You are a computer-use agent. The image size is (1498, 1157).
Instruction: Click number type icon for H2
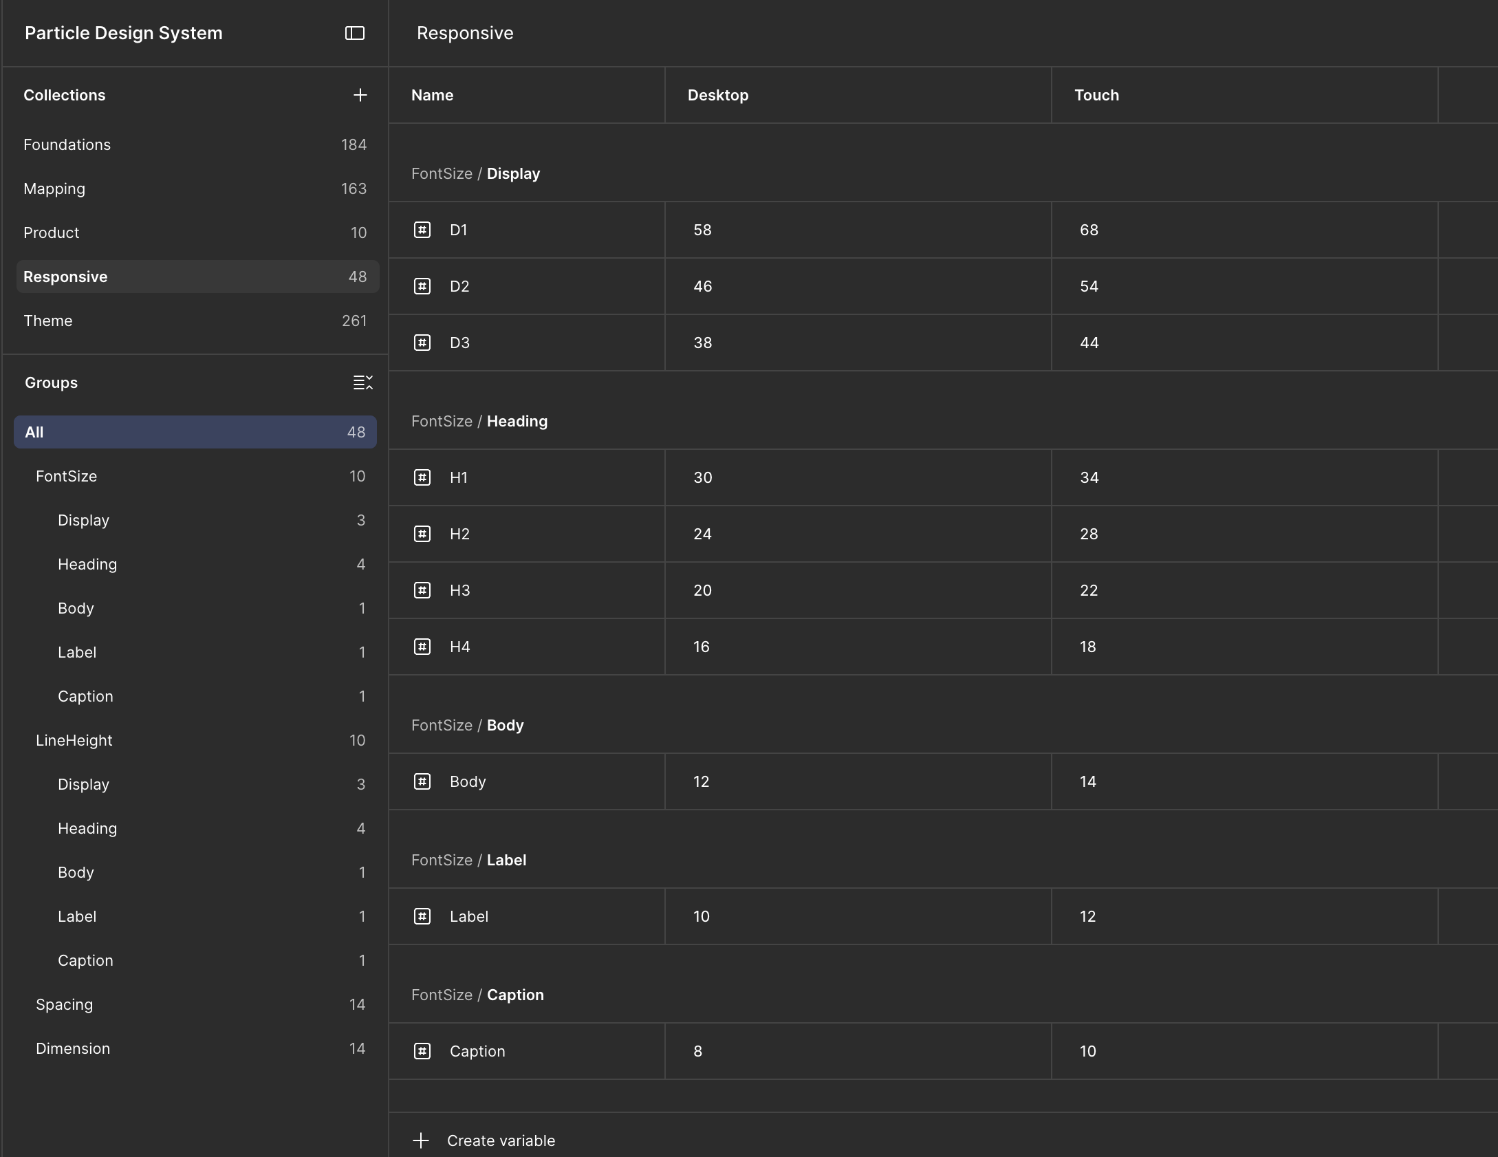coord(422,534)
